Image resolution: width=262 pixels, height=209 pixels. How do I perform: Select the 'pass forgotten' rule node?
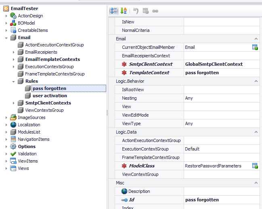(x=69, y=88)
